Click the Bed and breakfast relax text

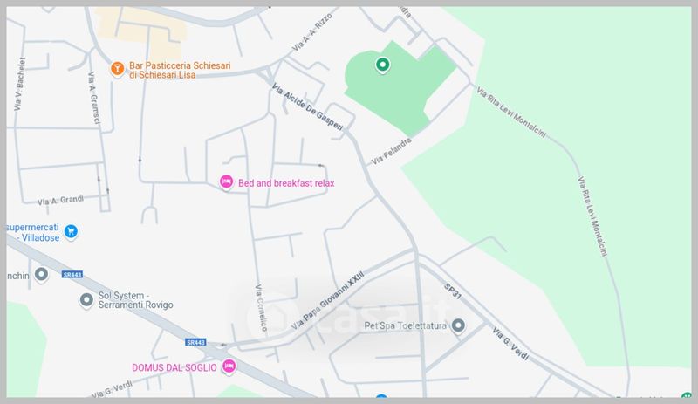(286, 183)
